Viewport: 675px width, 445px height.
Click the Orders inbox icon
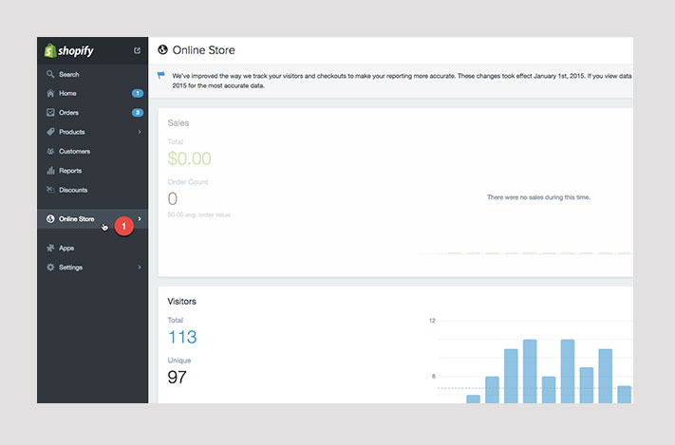click(49, 113)
